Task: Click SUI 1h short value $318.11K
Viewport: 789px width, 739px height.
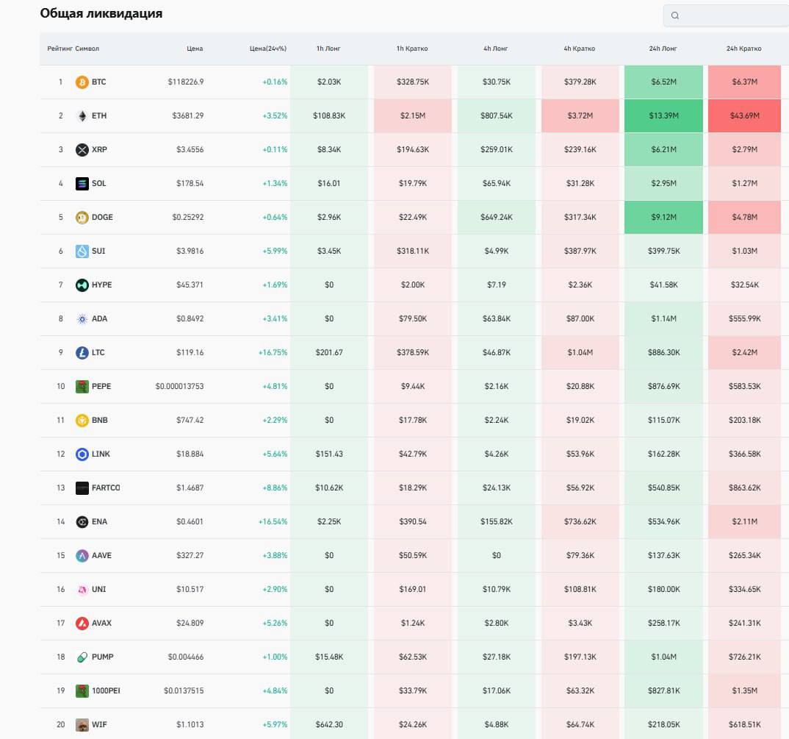Action: click(x=413, y=251)
